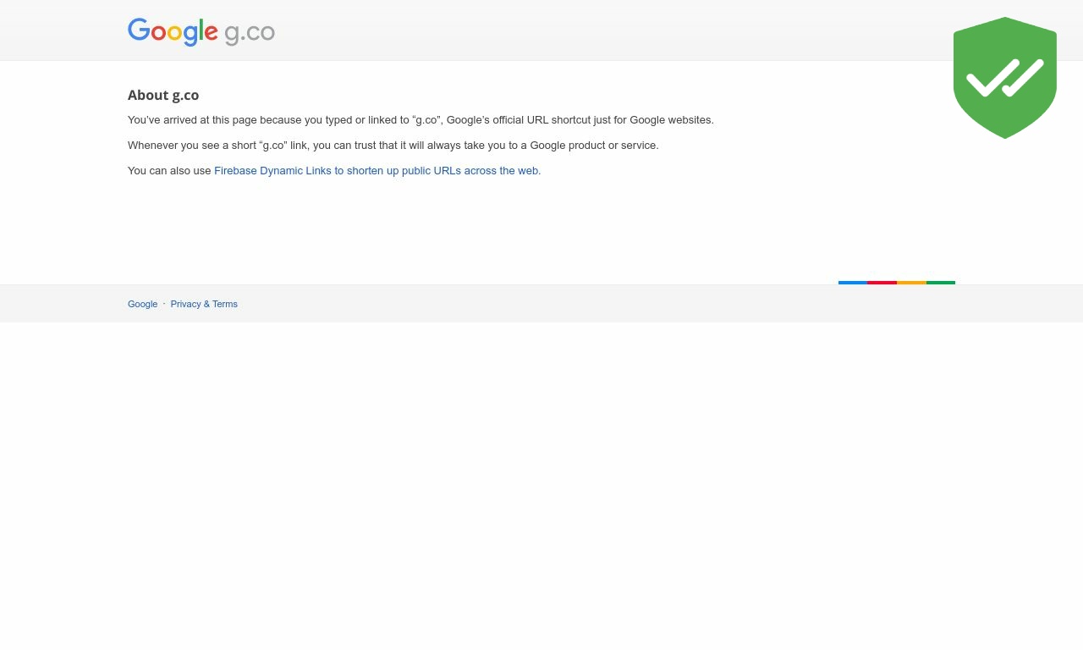Open the Google link in the footer

point(142,304)
